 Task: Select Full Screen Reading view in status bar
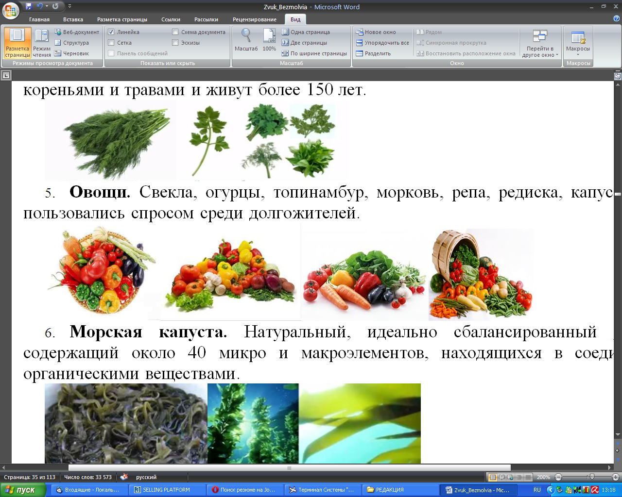click(501, 477)
